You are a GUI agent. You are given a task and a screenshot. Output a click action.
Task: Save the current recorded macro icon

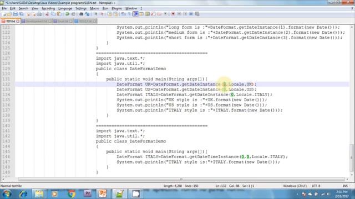[x=197, y=14]
